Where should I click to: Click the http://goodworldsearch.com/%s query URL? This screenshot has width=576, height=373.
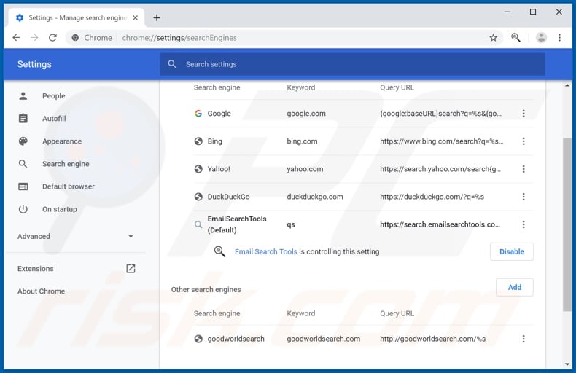point(433,339)
